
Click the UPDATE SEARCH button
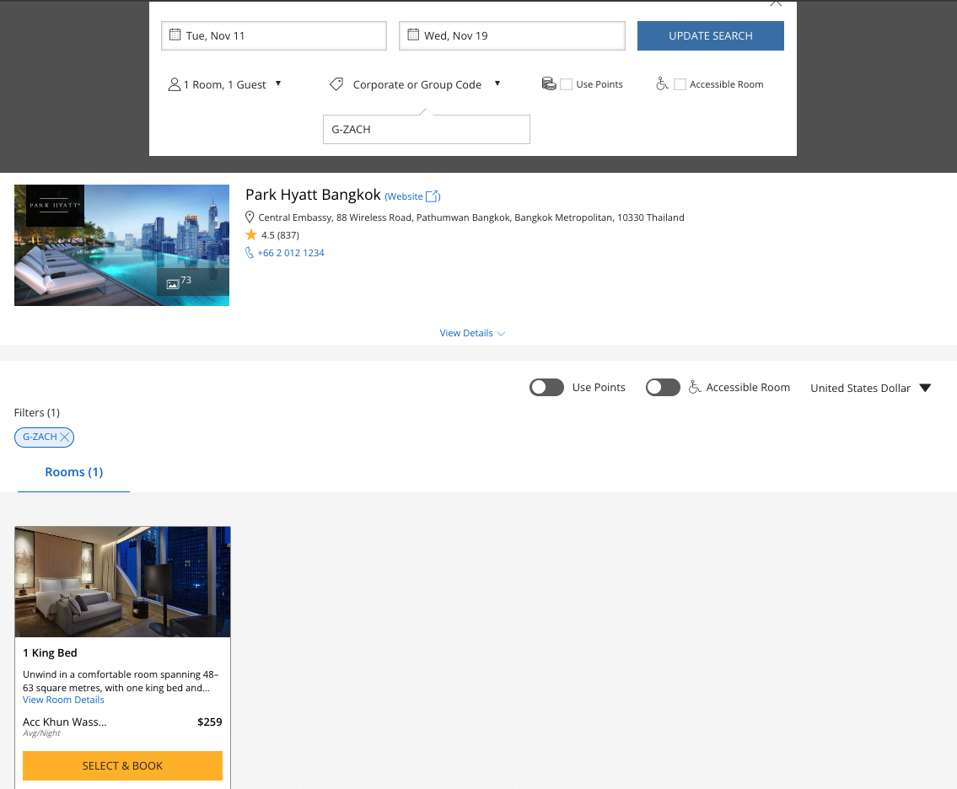click(x=711, y=36)
